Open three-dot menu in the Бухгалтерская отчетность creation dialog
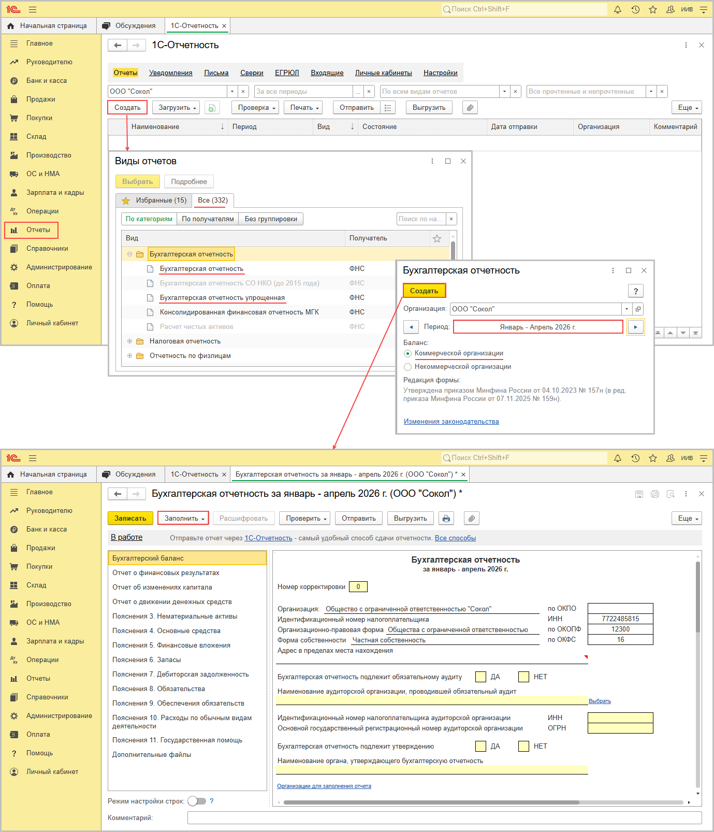The image size is (714, 832). click(x=613, y=270)
